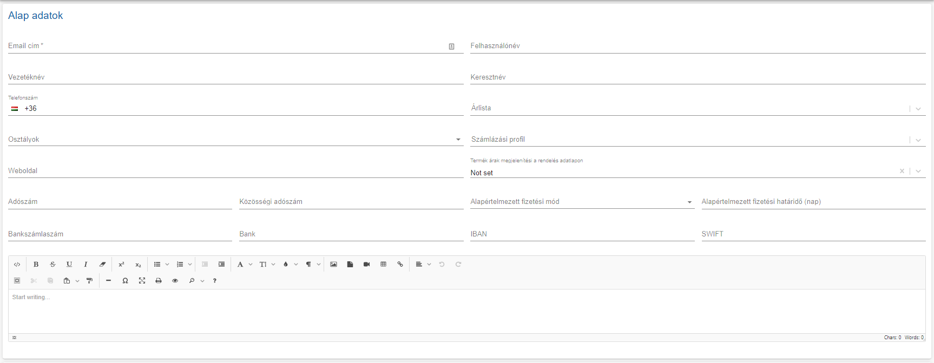The image size is (934, 363).
Task: Insert special character (Omega) symbol
Action: pos(125,281)
